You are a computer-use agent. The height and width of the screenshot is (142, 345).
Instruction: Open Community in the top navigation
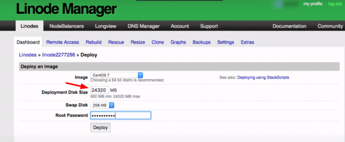[330, 26]
